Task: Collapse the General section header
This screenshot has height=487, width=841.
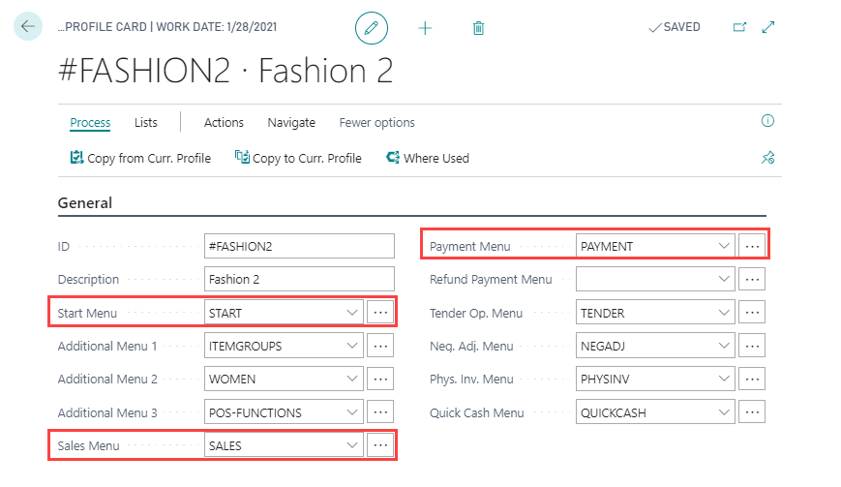Action: (x=85, y=203)
